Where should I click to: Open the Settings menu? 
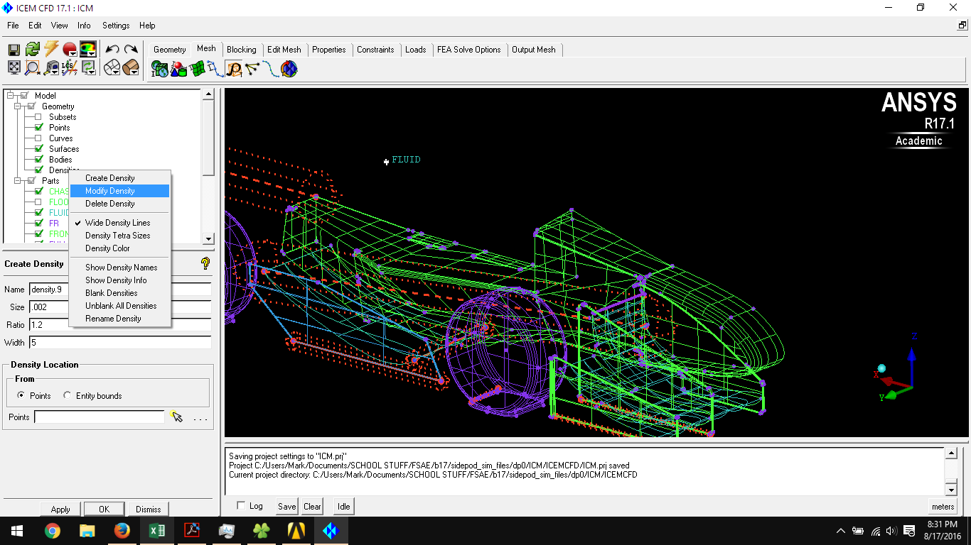coord(116,26)
